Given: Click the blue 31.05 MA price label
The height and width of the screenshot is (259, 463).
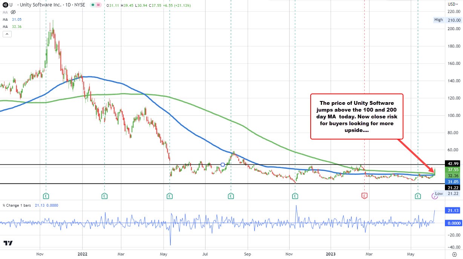Looking at the screenshot, I should coord(452,182).
